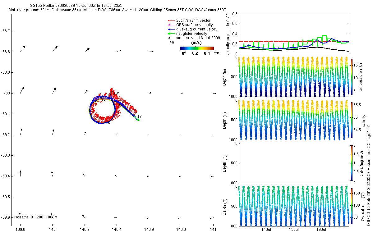Click the 'Ox. sat. ratio (%)' colorbar label

363,206
